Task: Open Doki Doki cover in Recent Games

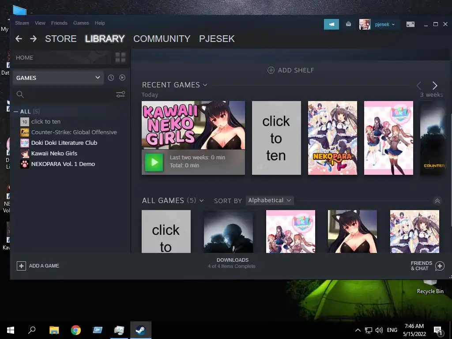Action: click(x=388, y=138)
